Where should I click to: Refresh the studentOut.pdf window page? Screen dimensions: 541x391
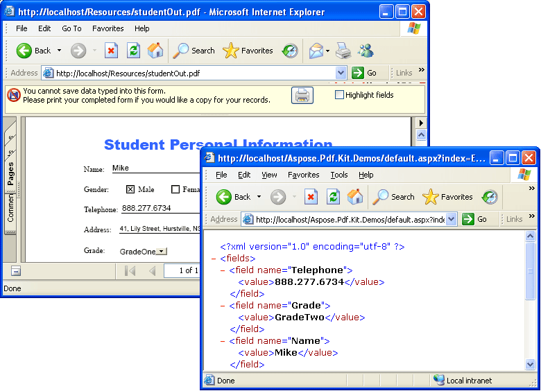coord(133,51)
